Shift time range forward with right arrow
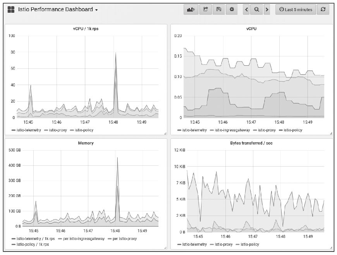The height and width of the screenshot is (255, 337). coord(267,10)
